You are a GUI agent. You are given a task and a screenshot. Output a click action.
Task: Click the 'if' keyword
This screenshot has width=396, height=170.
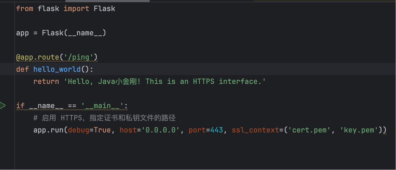coord(20,106)
